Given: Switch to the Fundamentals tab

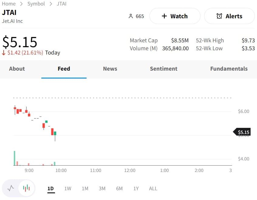Looking at the screenshot, I should coord(229,69).
